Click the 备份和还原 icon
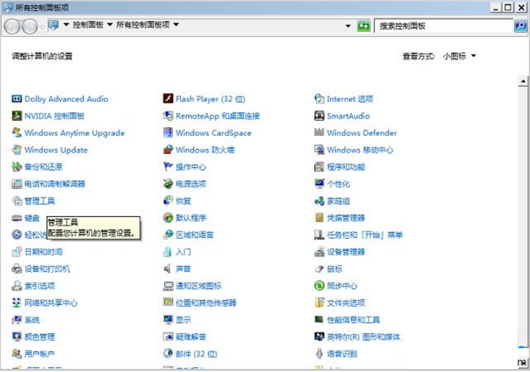 point(17,167)
